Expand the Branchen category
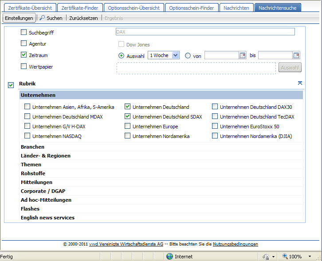Screen dimensions: 322x261 pyautogui.click(x=32, y=147)
